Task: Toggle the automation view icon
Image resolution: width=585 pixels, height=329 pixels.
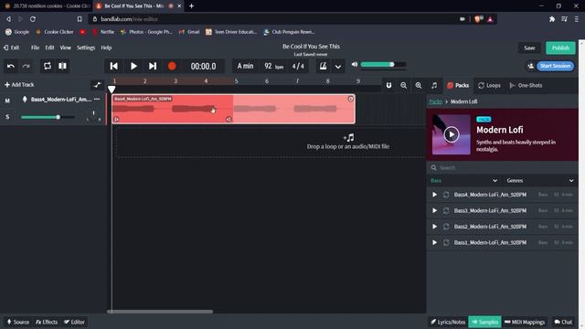Action: click(98, 85)
